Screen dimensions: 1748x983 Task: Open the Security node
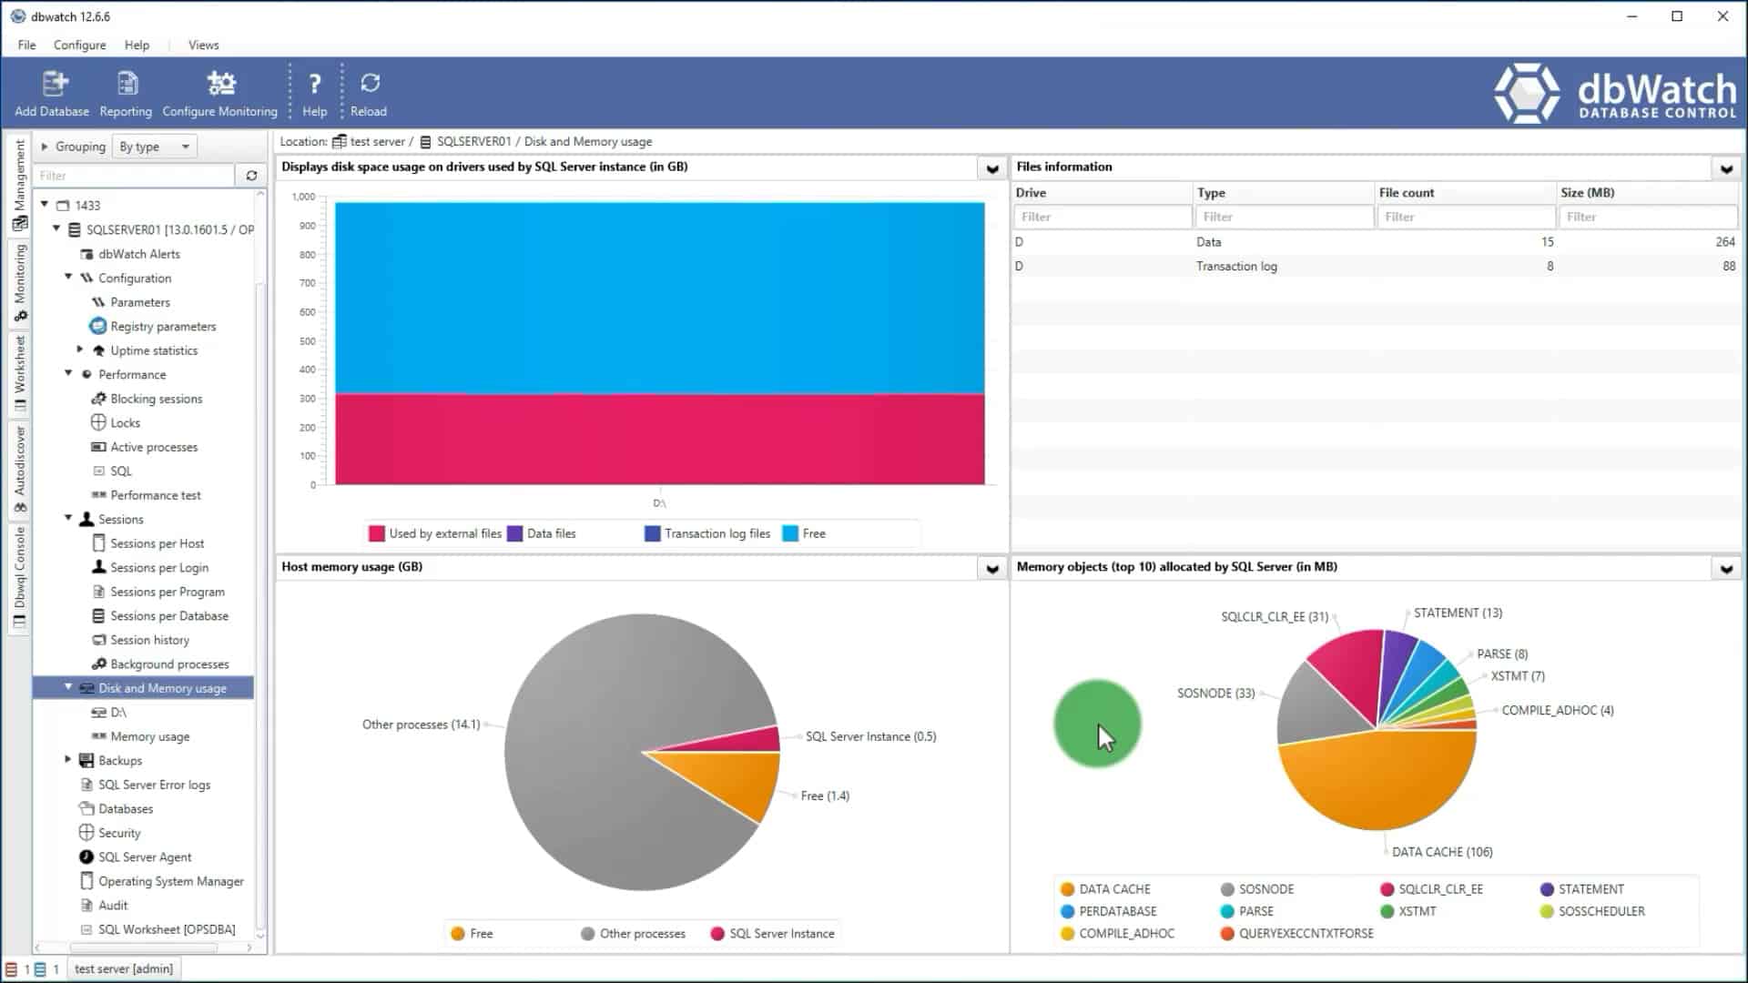(119, 833)
